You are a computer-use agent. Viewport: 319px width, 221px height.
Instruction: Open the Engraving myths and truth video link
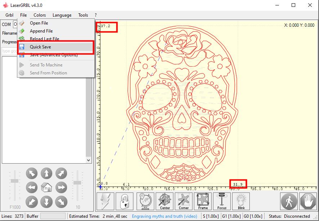[x=164, y=216]
